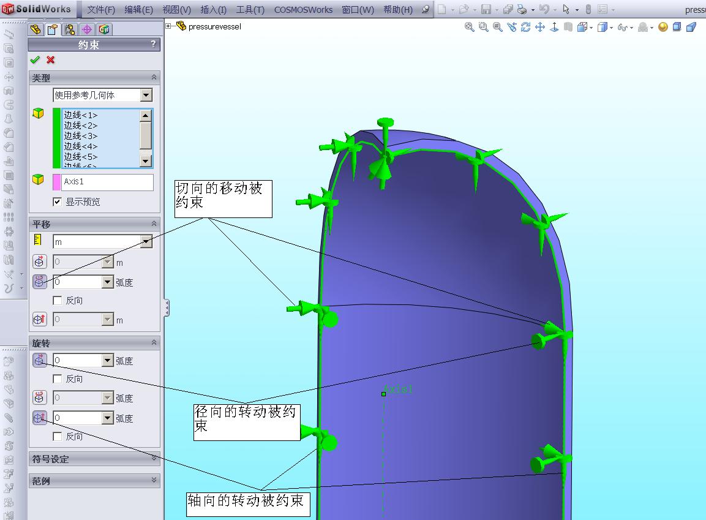Click Zoom to Area icon
Viewport: 706px width, 520px height.
(x=484, y=27)
